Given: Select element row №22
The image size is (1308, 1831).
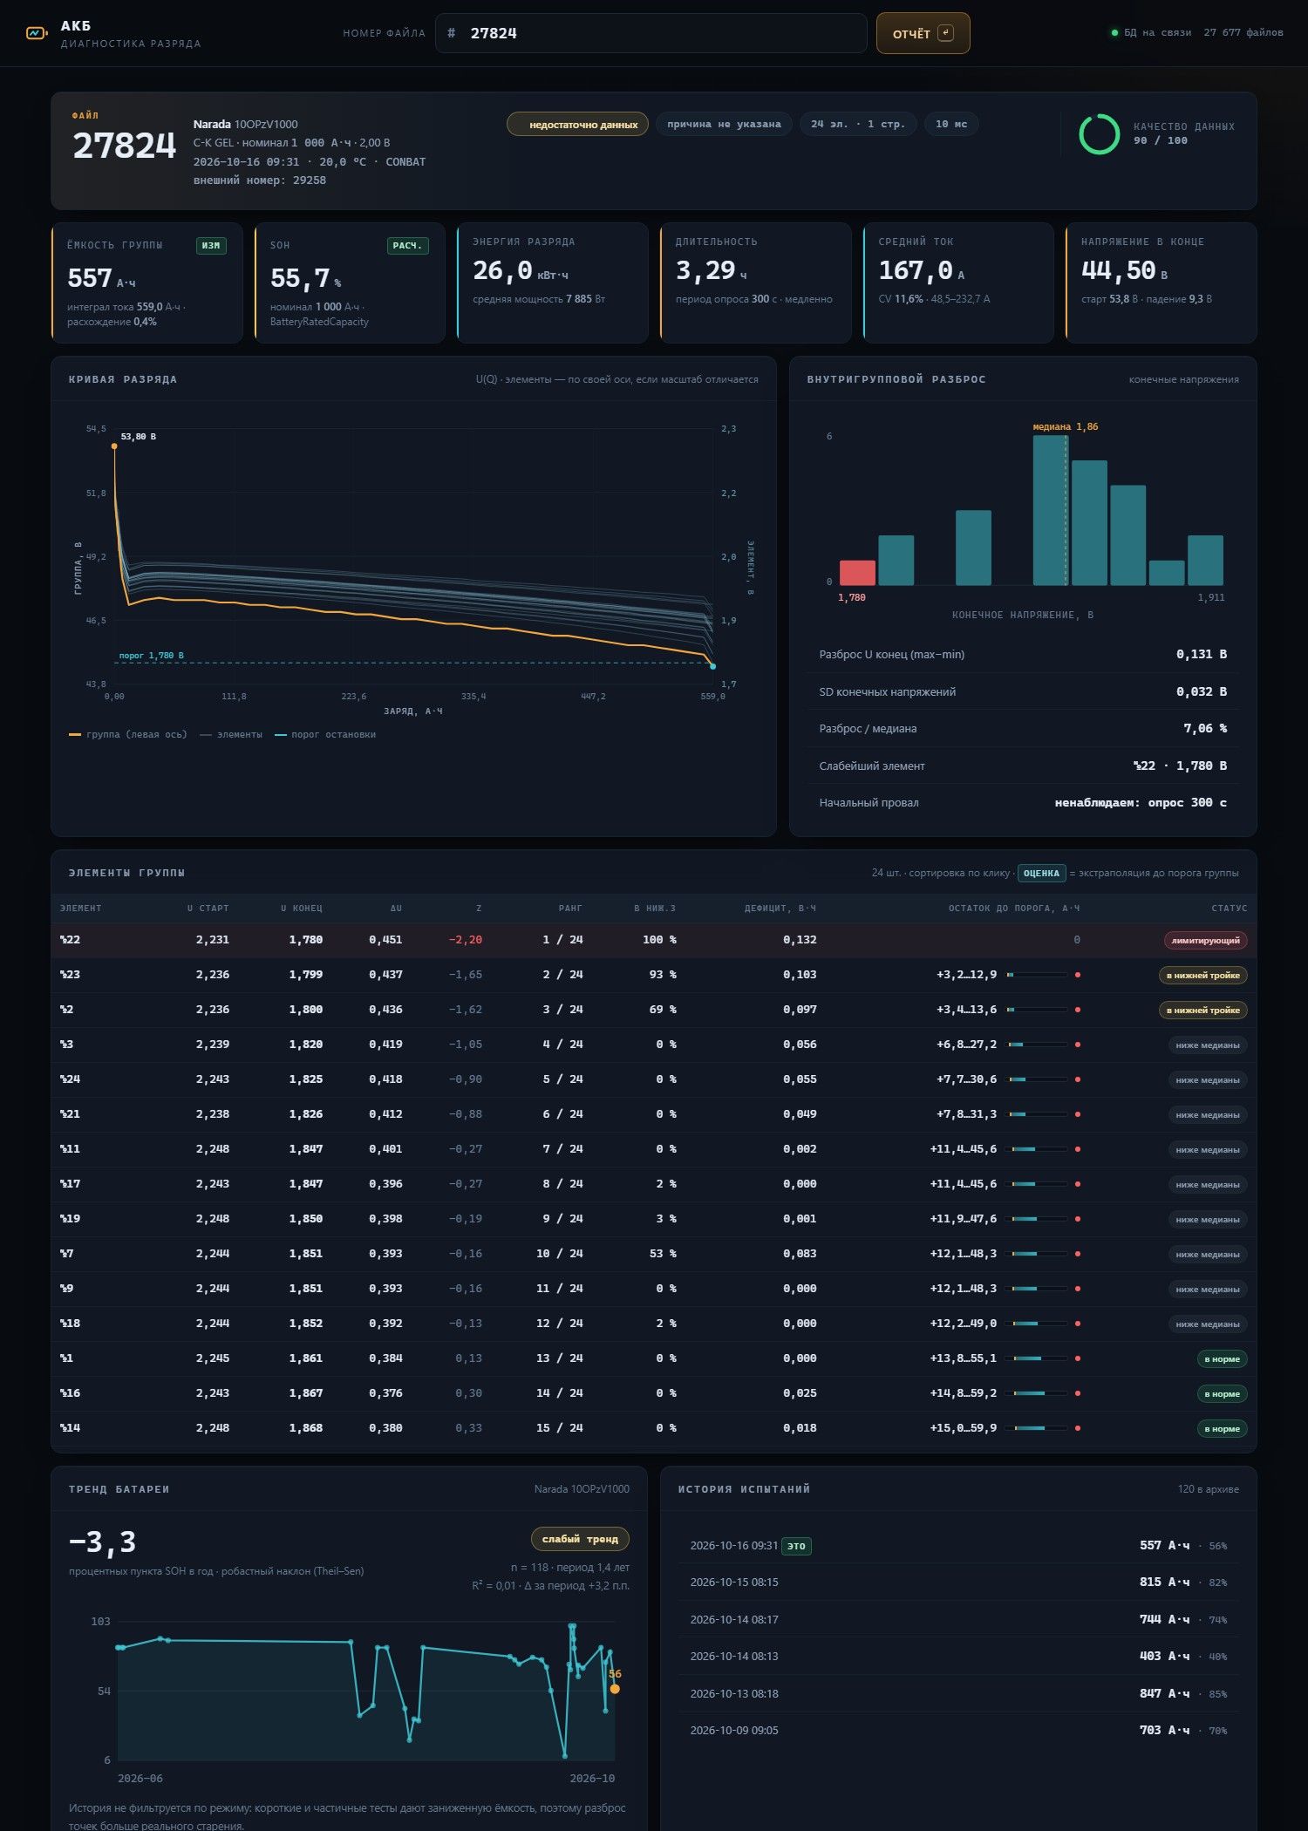Looking at the screenshot, I should click(x=653, y=940).
